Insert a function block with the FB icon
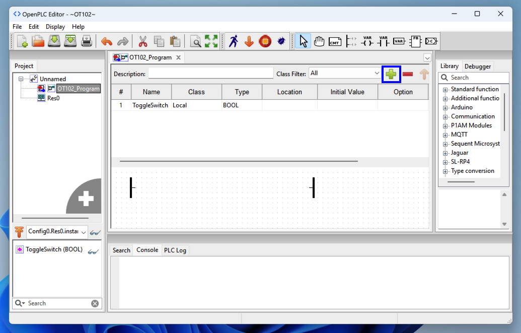The height and width of the screenshot is (333, 521). tap(415, 41)
